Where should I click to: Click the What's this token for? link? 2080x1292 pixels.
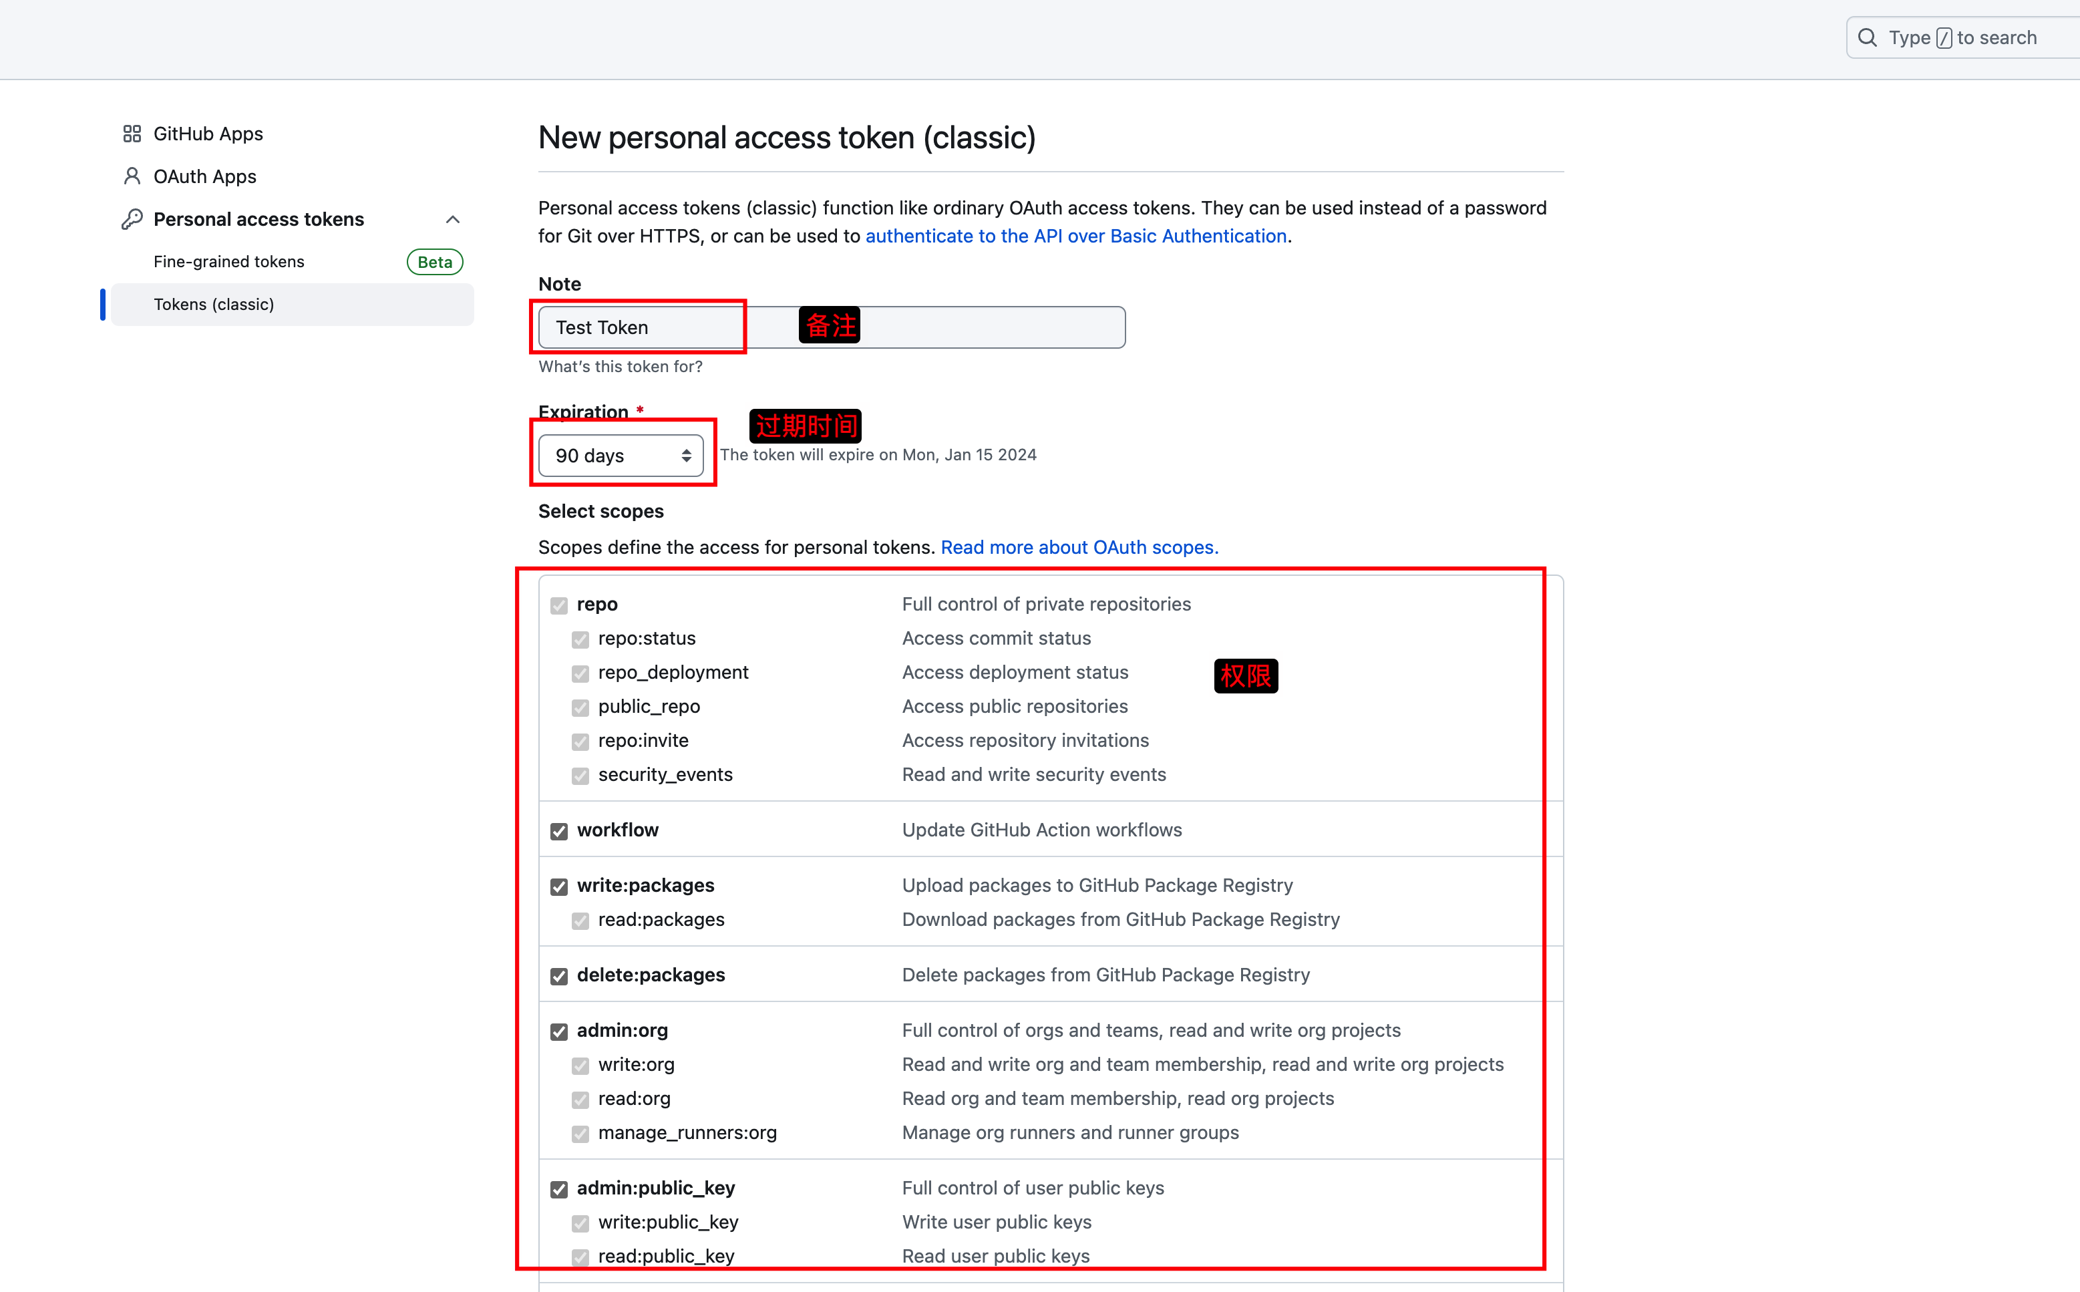click(620, 365)
